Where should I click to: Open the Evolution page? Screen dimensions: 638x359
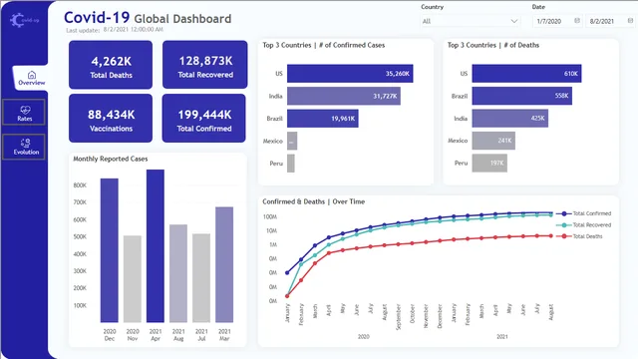24,147
